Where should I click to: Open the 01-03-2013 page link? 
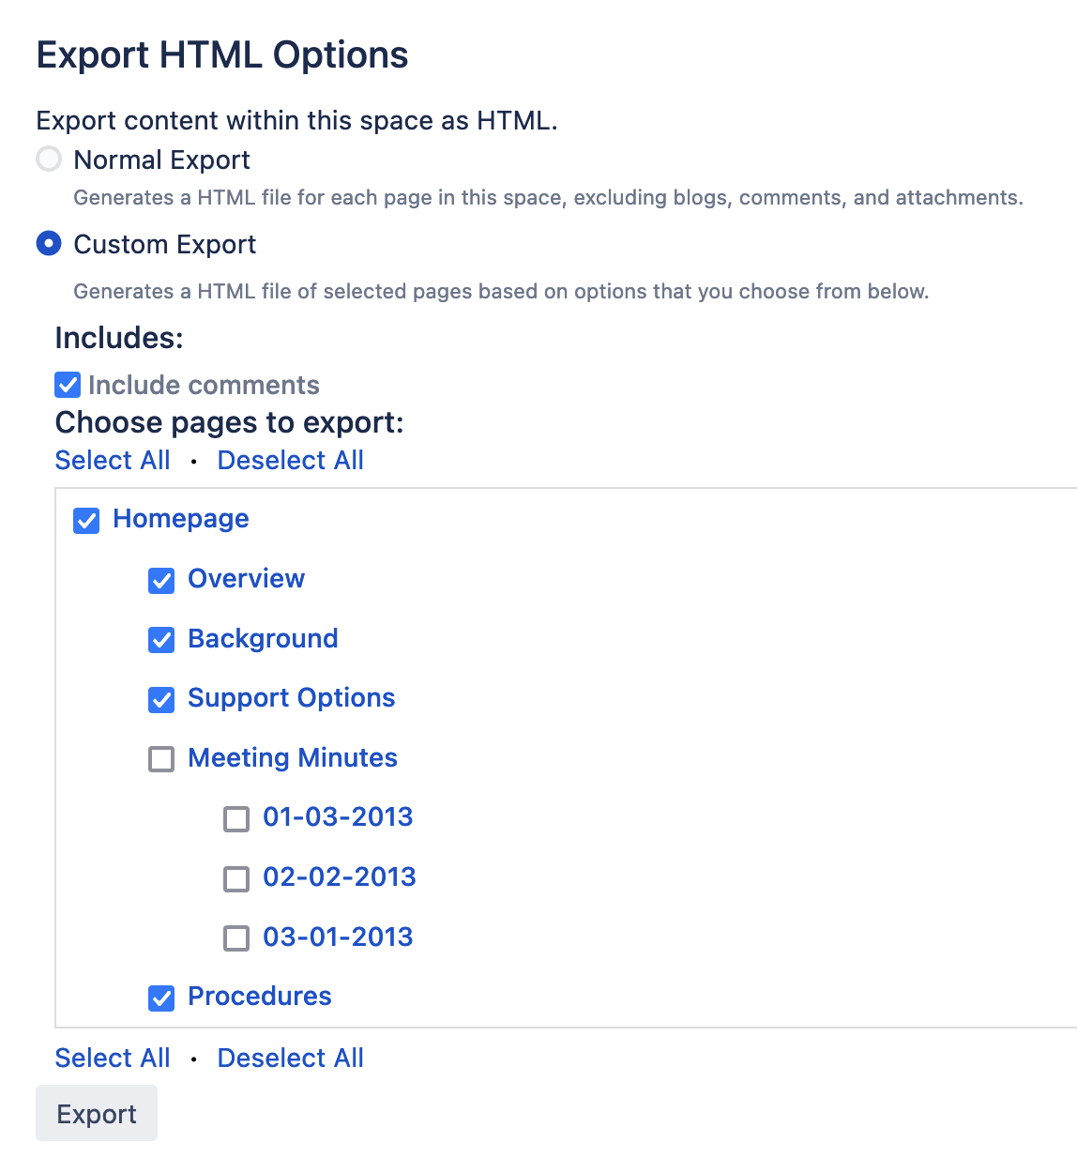[338, 816]
